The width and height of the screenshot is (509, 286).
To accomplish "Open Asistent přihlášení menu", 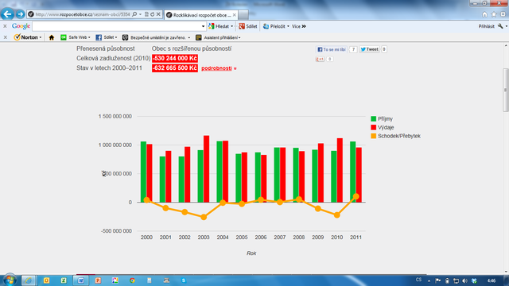I will click(x=218, y=37).
